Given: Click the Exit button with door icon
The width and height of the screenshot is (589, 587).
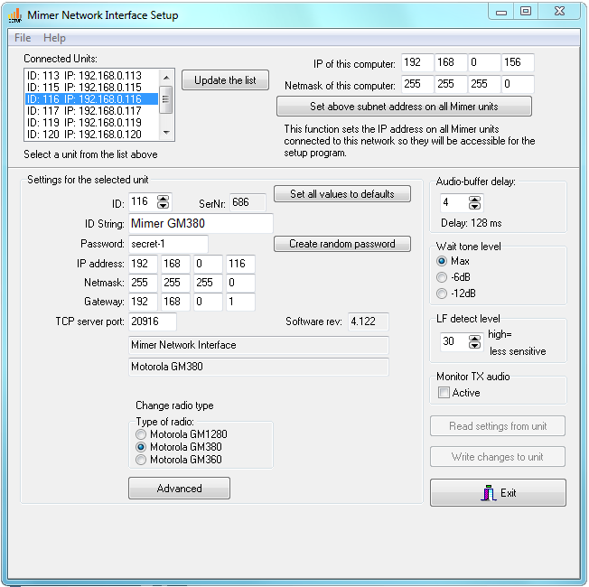Looking at the screenshot, I should tap(498, 493).
